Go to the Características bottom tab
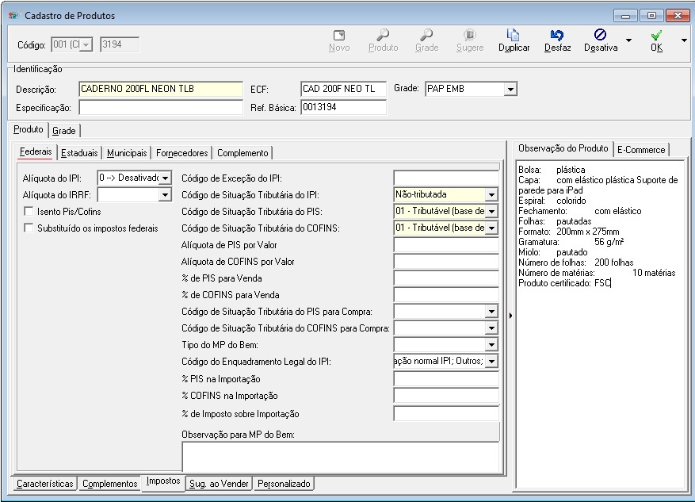 [x=44, y=484]
